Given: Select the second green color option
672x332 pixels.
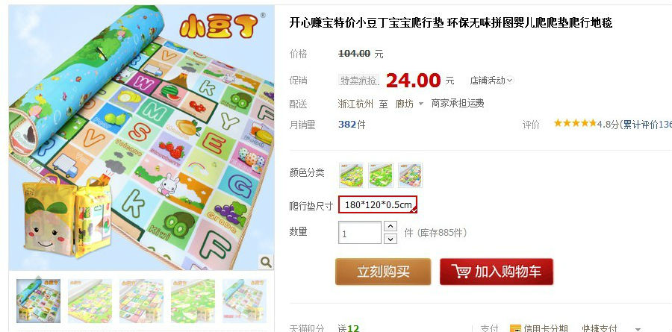Looking at the screenshot, I should coord(381,175).
